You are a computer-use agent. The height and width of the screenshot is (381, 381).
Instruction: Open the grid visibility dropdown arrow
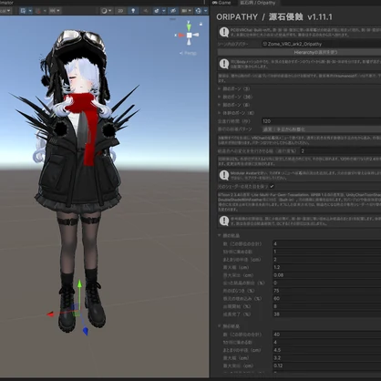pos(30,11)
